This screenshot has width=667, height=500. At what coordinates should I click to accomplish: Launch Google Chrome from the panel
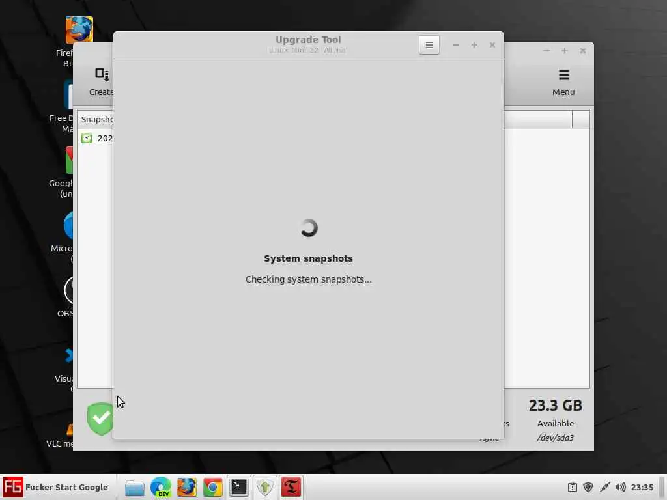tap(213, 487)
